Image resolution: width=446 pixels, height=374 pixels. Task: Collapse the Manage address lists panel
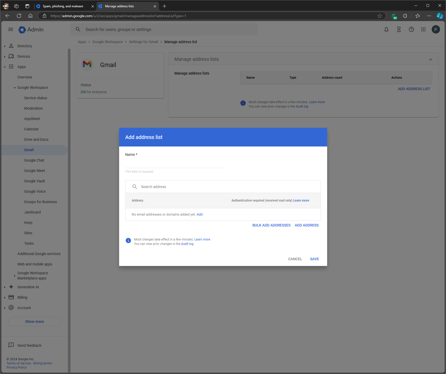(x=431, y=59)
